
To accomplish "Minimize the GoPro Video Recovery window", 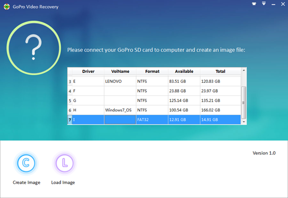I will (273, 4).
